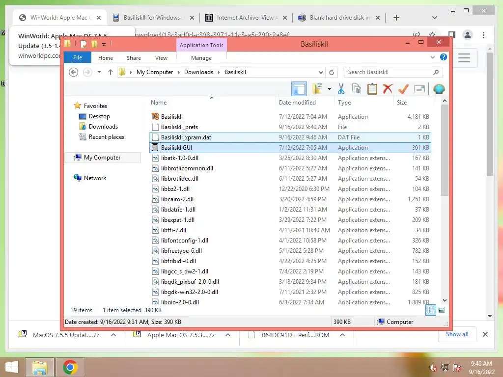Refresh the BasiliskII folder view
This screenshot has width=503, height=377.
pos(332,72)
